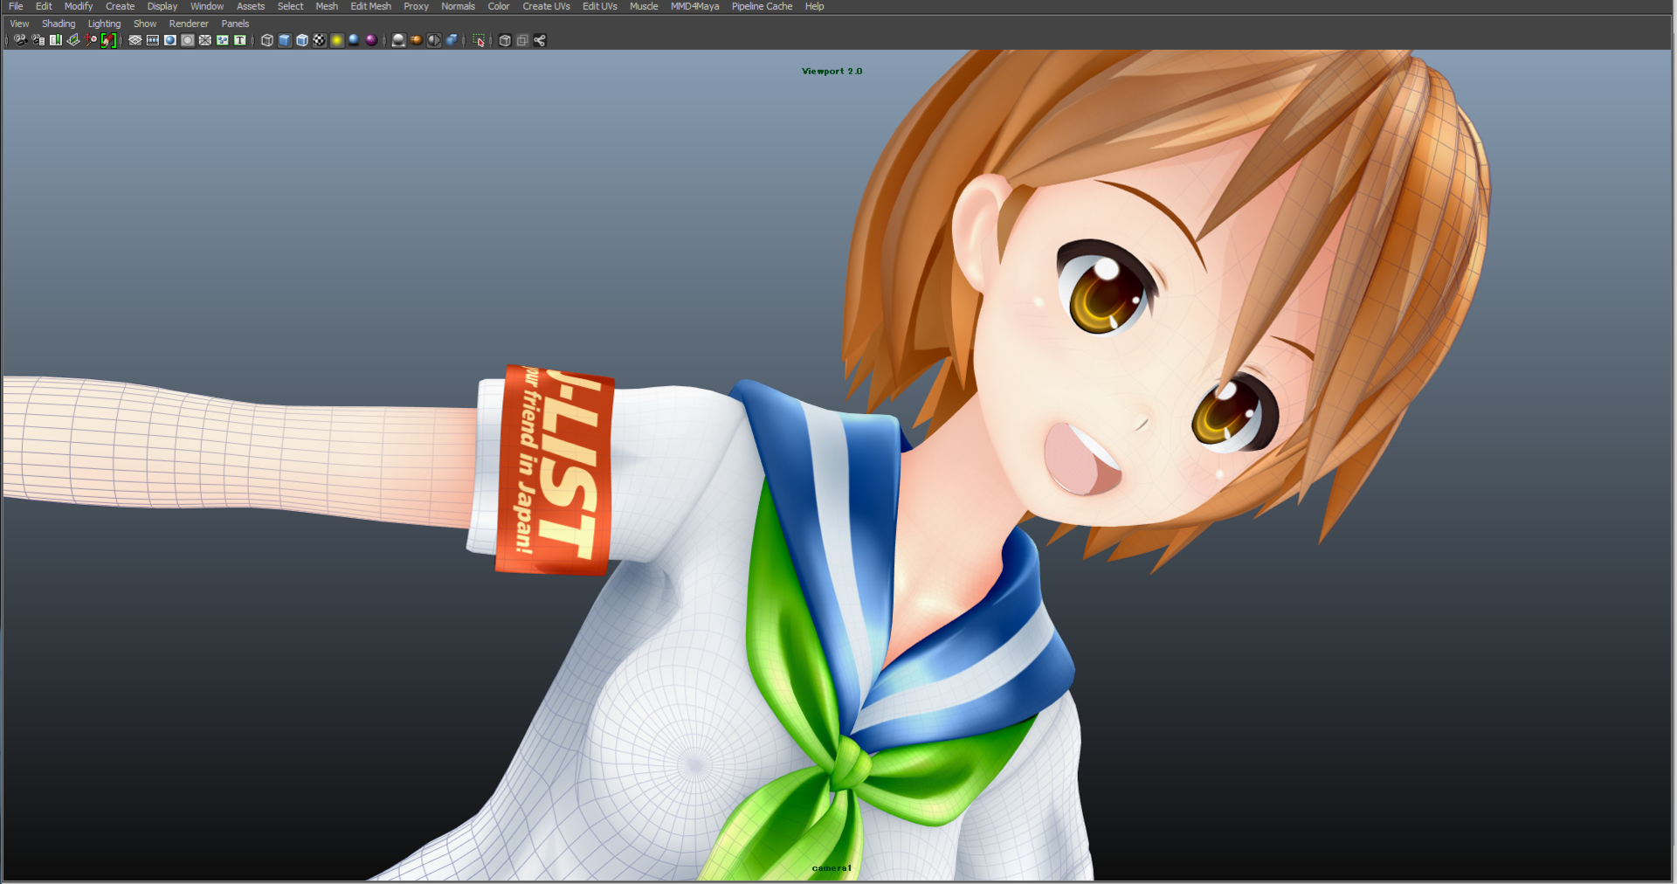Viewport: 1677px width, 884px height.
Task: Click the Image Plane icon
Action: [x=73, y=40]
